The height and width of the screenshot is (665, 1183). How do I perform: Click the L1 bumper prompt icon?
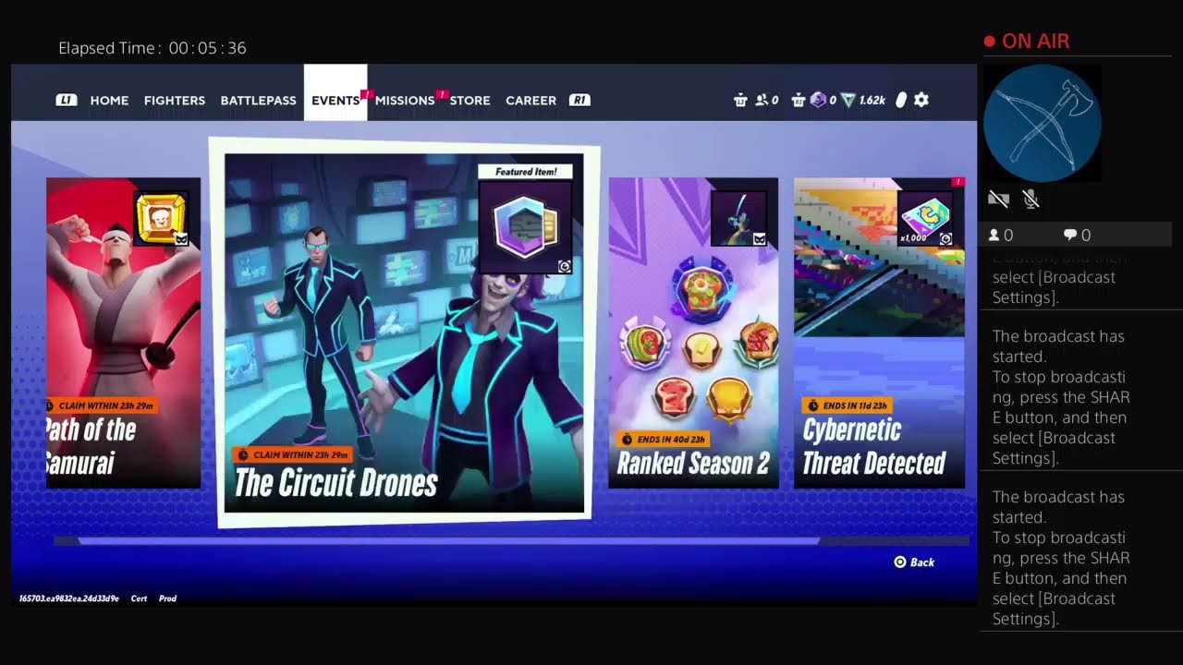[x=66, y=100]
